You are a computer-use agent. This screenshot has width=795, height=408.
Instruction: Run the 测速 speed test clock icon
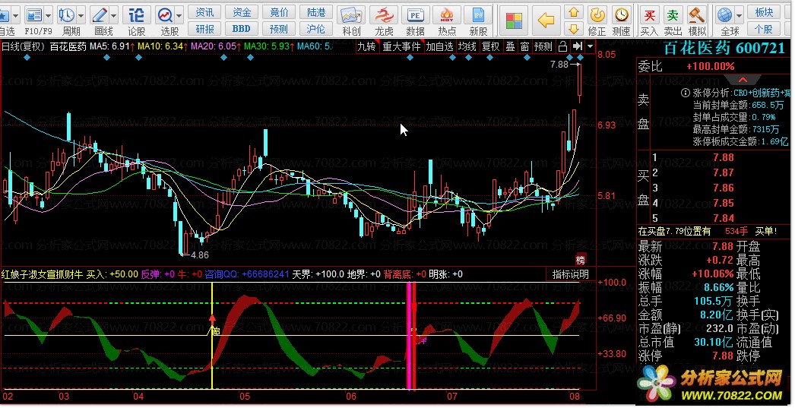pyautogui.click(x=621, y=14)
